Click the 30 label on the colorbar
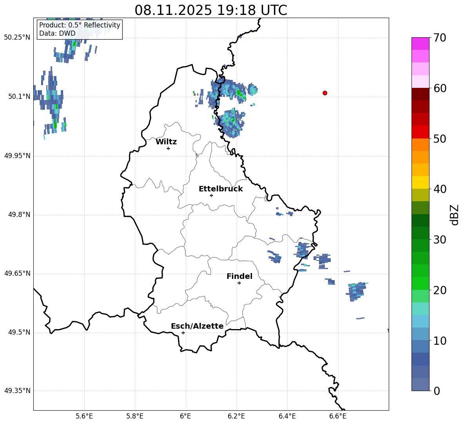This screenshot has height=424, width=464. coord(440,240)
